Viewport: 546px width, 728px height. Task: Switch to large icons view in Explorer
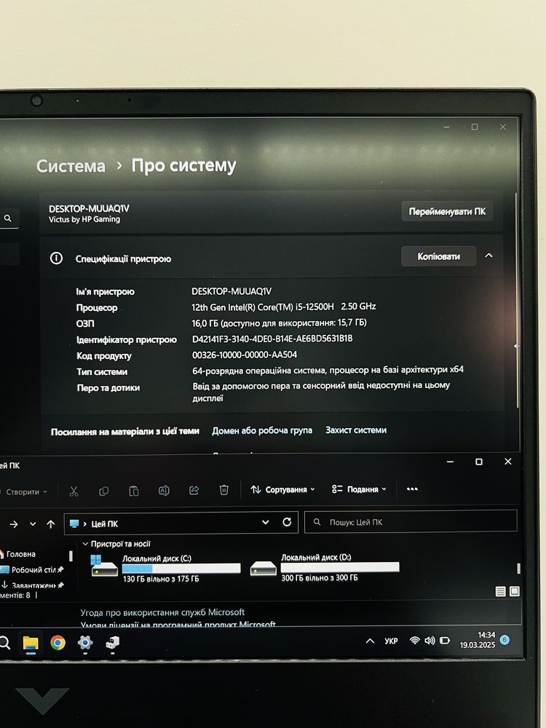click(x=515, y=591)
